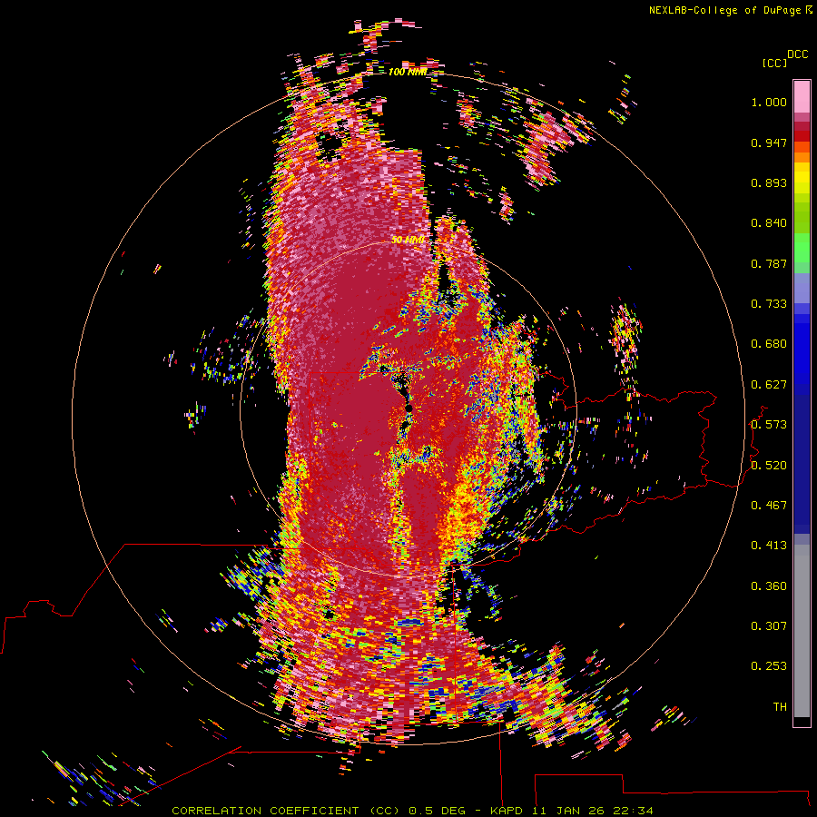The image size is (817, 817).
Task: Click the NEXLAB-College of DuPage title text
Action: [x=724, y=10]
